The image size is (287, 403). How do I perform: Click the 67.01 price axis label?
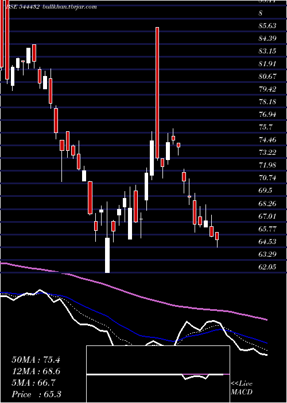click(x=267, y=216)
